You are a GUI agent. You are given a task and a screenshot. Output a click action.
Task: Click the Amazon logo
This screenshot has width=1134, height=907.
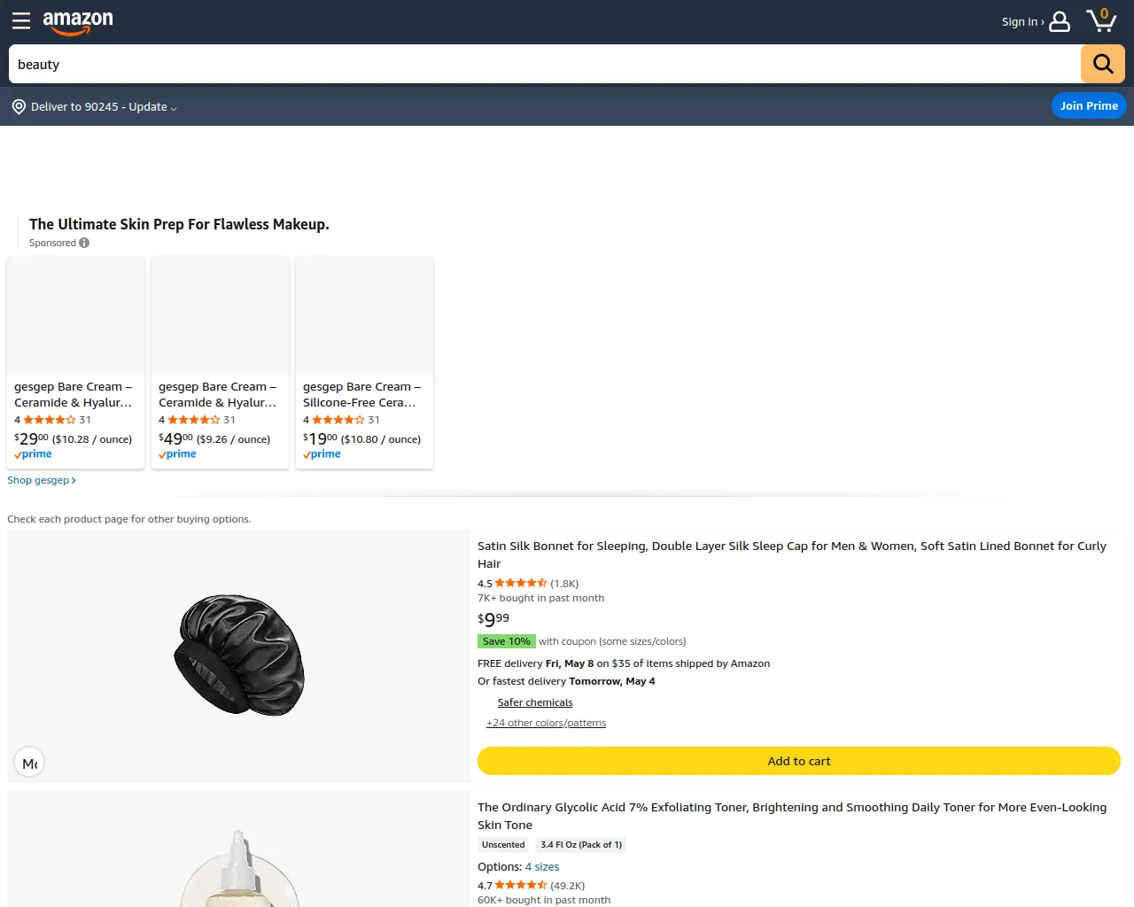(78, 22)
